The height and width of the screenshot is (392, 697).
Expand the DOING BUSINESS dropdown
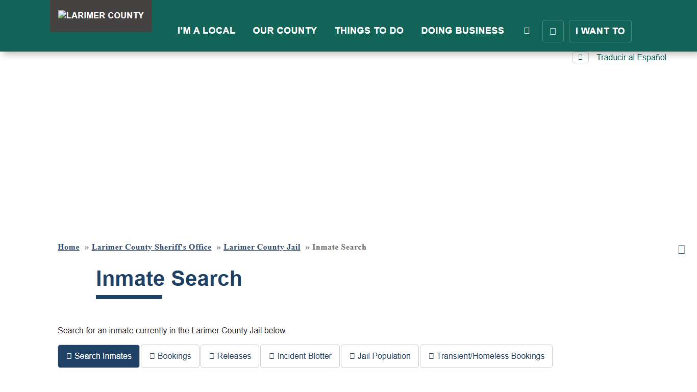pyautogui.click(x=462, y=31)
